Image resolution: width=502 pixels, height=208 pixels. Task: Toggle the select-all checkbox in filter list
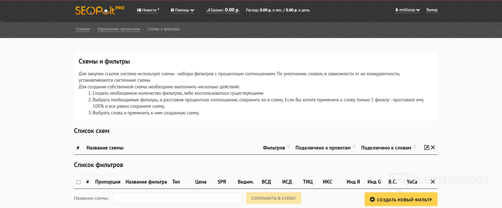point(78,182)
